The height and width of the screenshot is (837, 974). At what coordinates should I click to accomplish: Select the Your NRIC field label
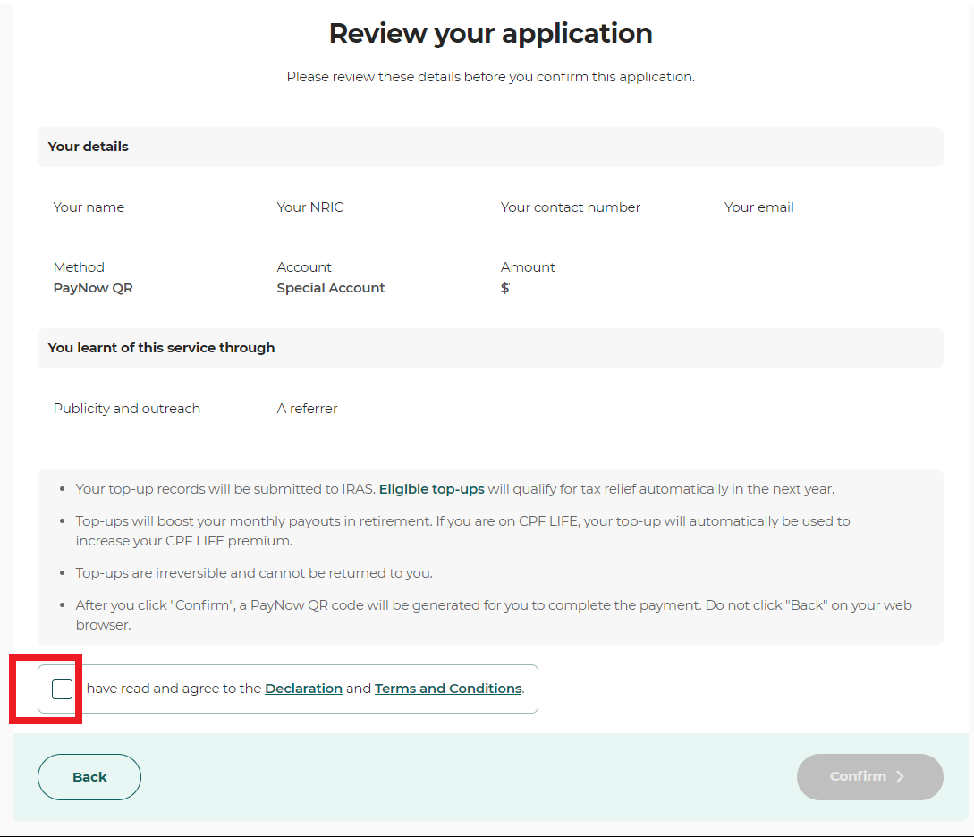click(309, 207)
